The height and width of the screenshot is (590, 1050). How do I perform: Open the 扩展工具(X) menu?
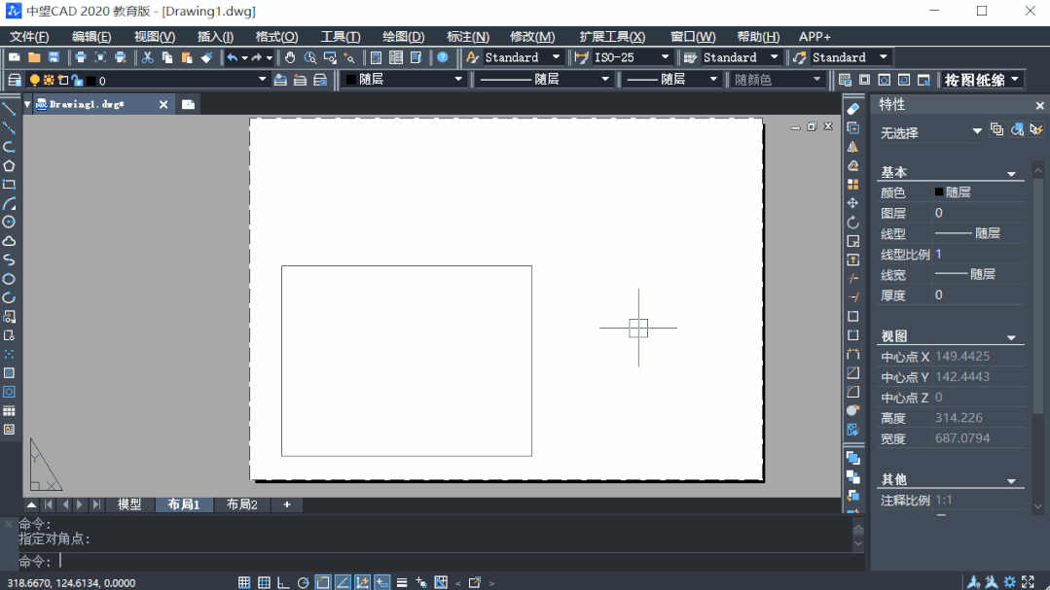pos(612,37)
